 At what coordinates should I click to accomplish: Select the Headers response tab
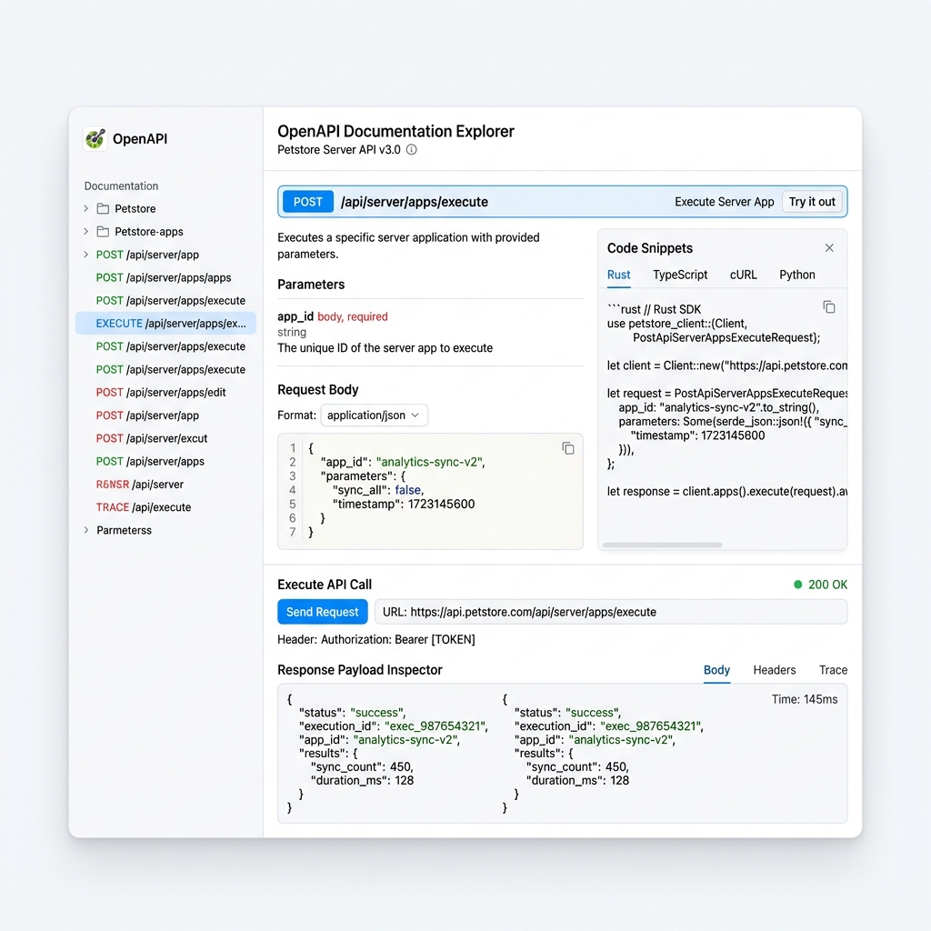click(775, 670)
